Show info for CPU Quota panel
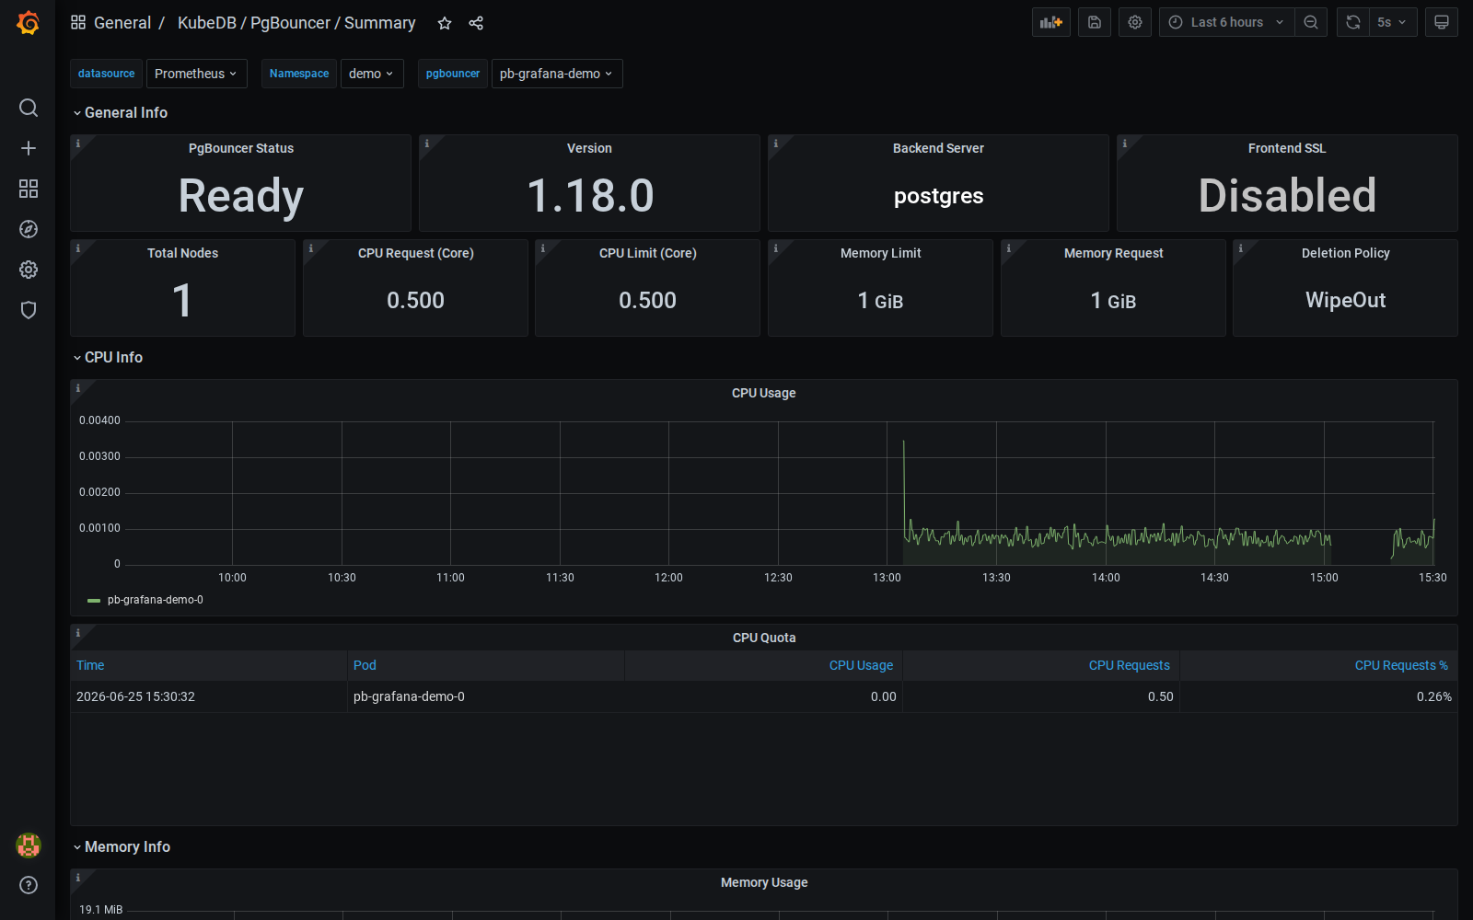The width and height of the screenshot is (1473, 920). pyautogui.click(x=78, y=633)
